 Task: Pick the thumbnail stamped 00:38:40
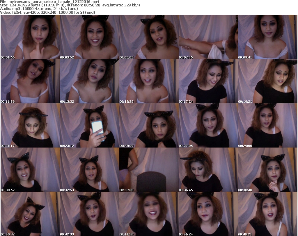tap(268, 170)
